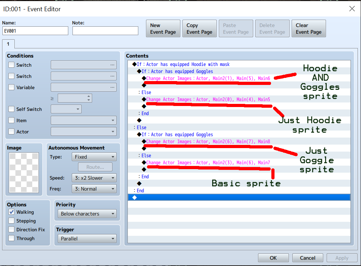Toggle the Direction Fix option
This screenshot has height=266, width=361.
[11, 229]
